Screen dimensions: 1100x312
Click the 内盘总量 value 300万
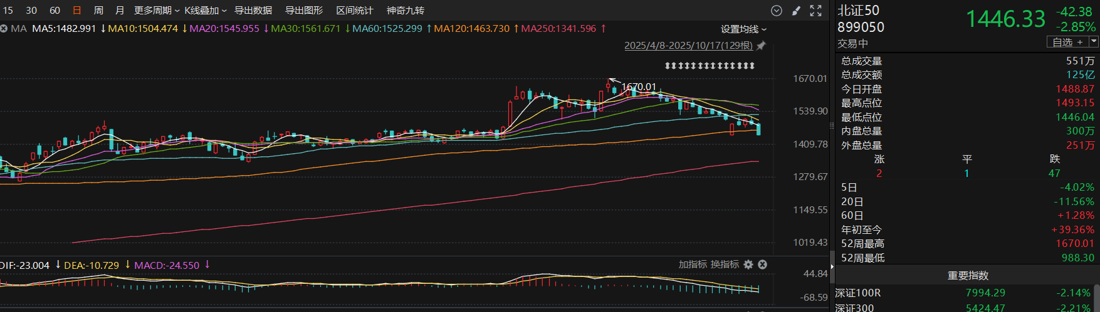click(x=1081, y=131)
